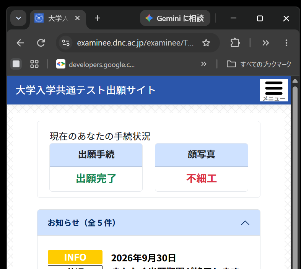
Task: Click the INFO badge
Action: (75, 257)
